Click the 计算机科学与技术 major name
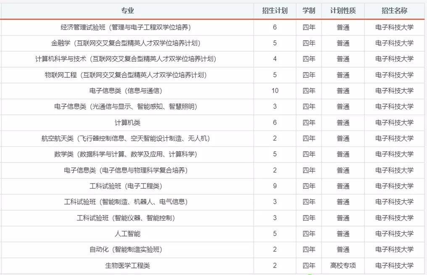 (x=128, y=59)
